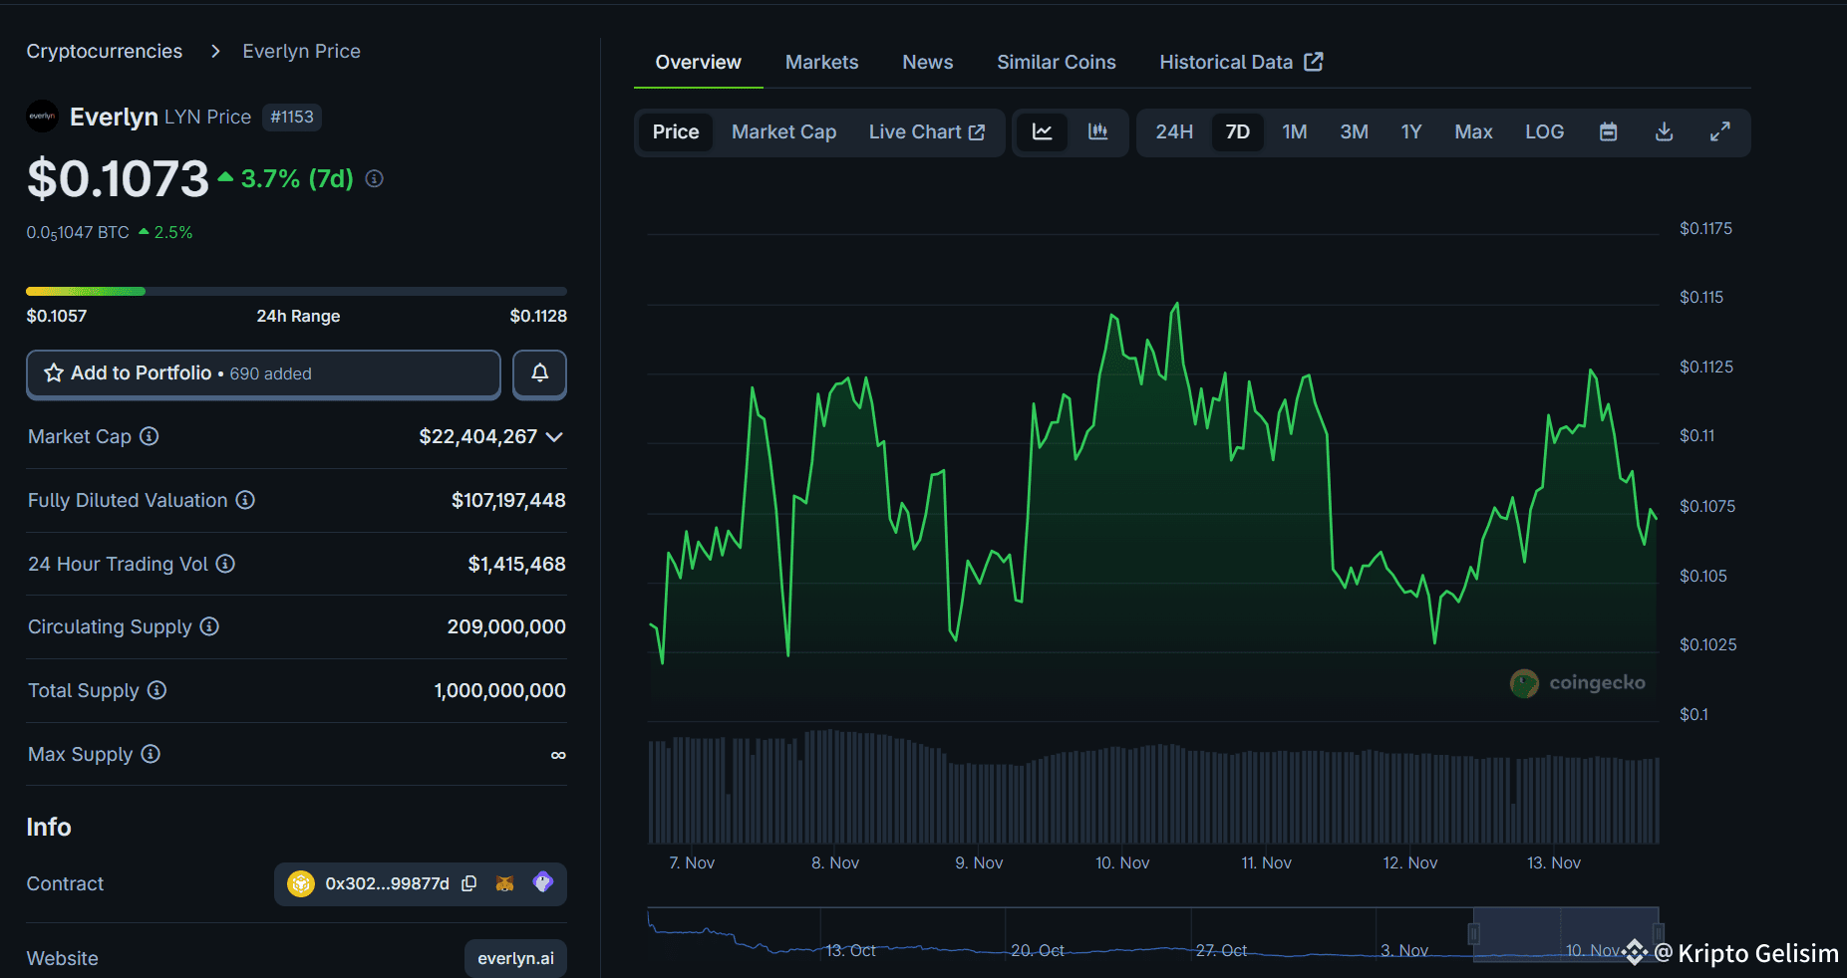Toggle the LOG scale option

1544,131
